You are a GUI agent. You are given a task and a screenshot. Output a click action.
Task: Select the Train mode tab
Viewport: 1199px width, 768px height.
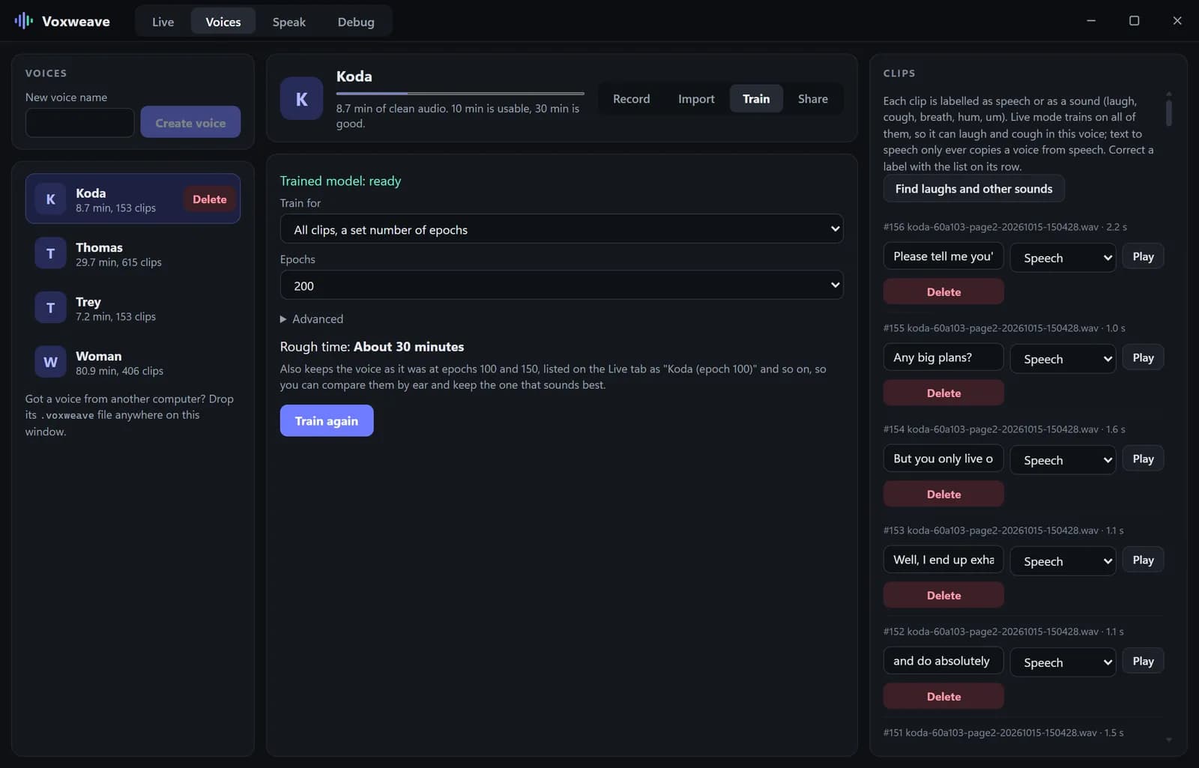pyautogui.click(x=756, y=99)
